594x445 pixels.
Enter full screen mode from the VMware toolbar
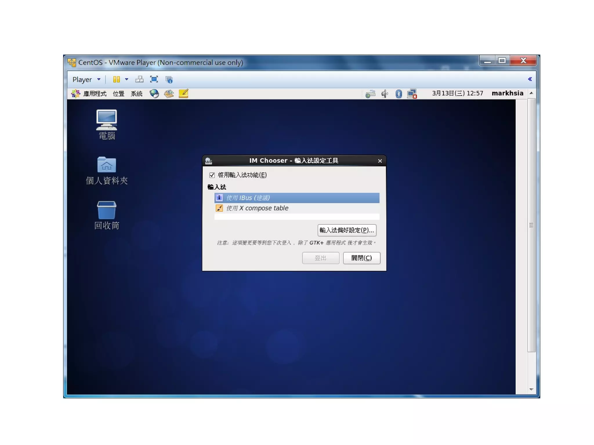[154, 79]
